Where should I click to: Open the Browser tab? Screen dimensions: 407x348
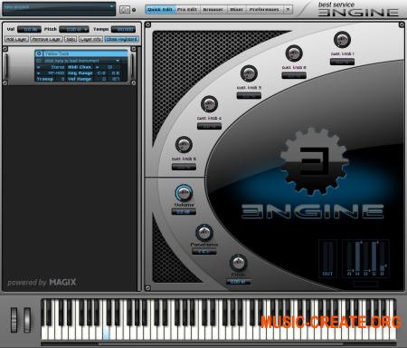coord(213,9)
